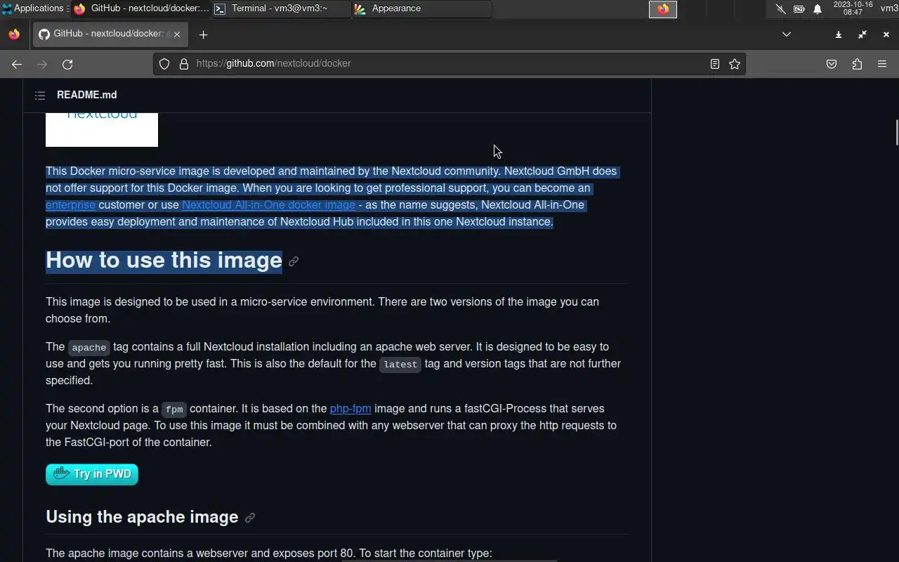Click Using the apache image heading
Viewport: 899px width, 562px height.
pos(142,517)
